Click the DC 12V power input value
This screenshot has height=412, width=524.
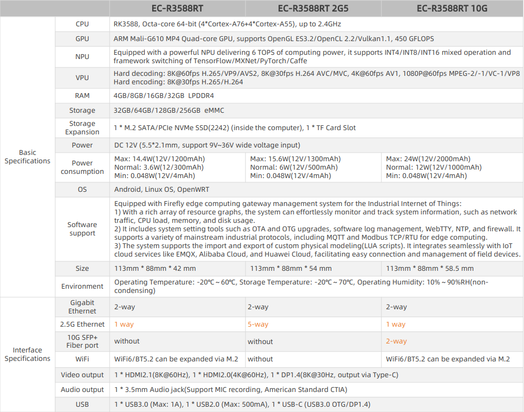[x=207, y=145]
